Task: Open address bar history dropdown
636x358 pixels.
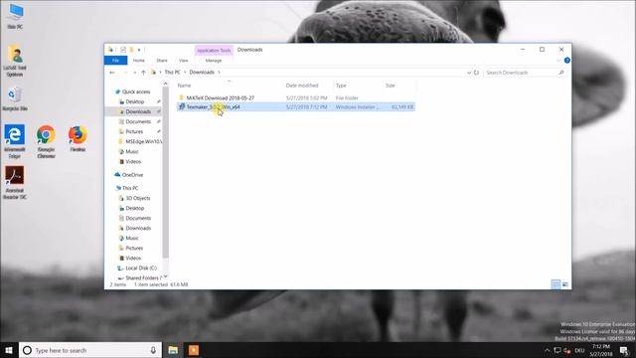Action: tap(469, 73)
